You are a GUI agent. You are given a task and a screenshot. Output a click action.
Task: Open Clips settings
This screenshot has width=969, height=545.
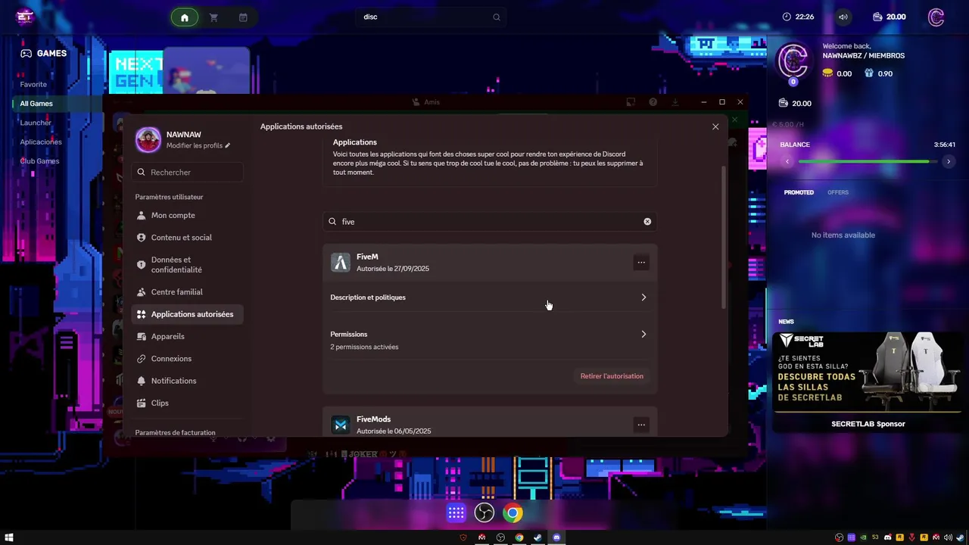[187, 403]
